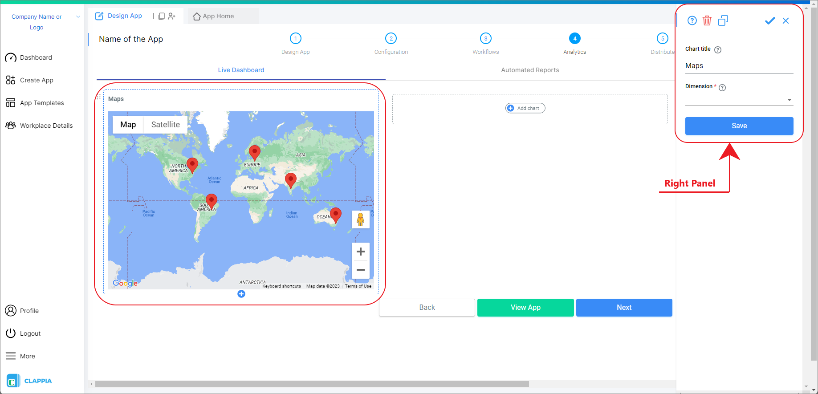This screenshot has width=818, height=394.
Task: Click the Company Name or Logo link
Action: [37, 22]
